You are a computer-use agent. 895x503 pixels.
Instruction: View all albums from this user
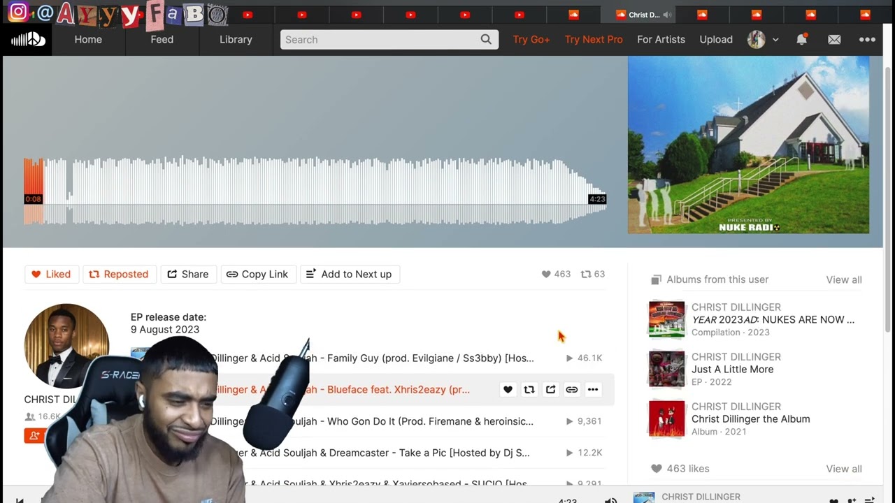pyautogui.click(x=844, y=279)
